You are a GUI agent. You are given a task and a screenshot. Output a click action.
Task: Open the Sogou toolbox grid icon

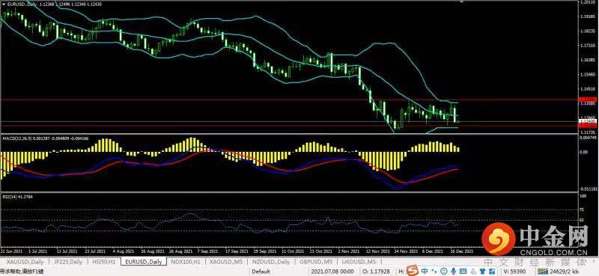point(492,271)
